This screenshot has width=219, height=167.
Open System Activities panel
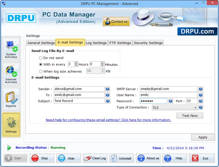(11, 49)
